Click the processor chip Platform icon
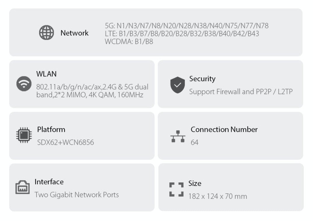 pos(24,135)
